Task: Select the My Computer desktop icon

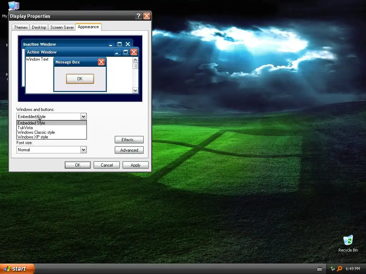Action: (14, 6)
